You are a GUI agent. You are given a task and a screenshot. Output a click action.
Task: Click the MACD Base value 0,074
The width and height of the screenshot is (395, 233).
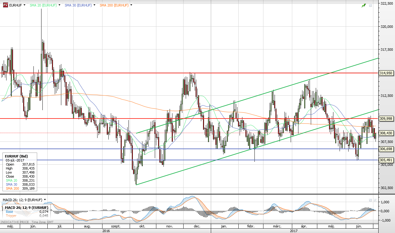click(43, 212)
